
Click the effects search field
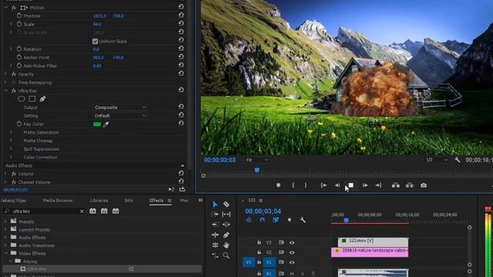click(44, 212)
